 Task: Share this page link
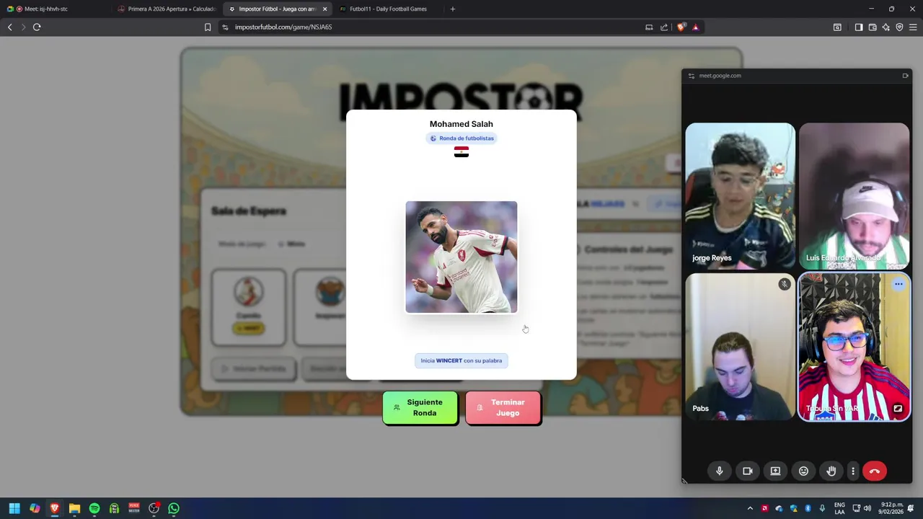point(664,27)
